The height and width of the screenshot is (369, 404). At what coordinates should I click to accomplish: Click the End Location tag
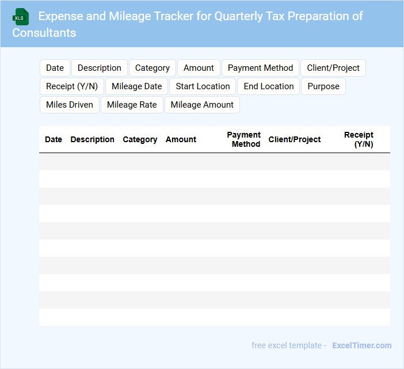point(268,86)
